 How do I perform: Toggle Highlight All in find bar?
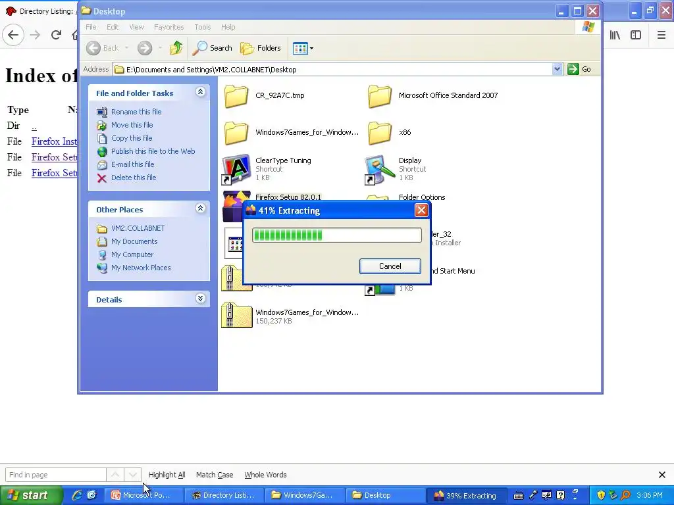[x=167, y=475]
